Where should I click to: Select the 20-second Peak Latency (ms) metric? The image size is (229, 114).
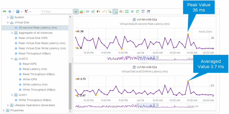[x=38, y=28]
